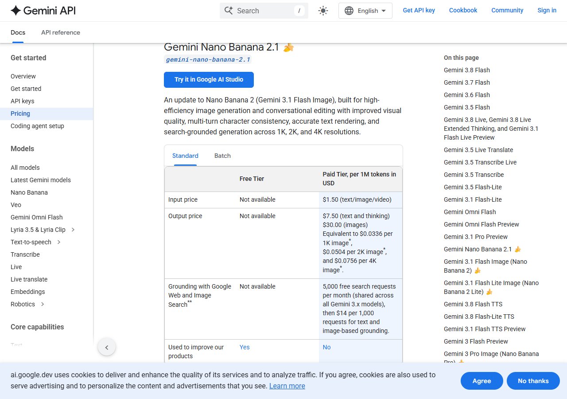
Task: Click the $1.50 (text/image/video) cell
Action: pyautogui.click(x=361, y=199)
